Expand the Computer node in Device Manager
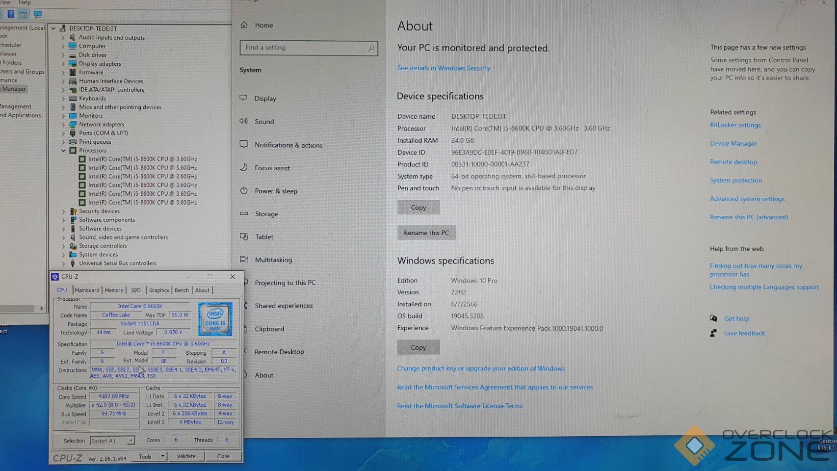The image size is (837, 471). click(x=63, y=46)
